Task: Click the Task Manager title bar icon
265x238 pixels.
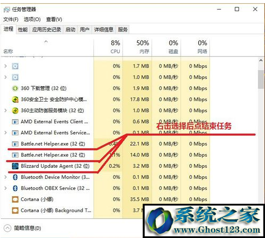Action: (x=7, y=10)
